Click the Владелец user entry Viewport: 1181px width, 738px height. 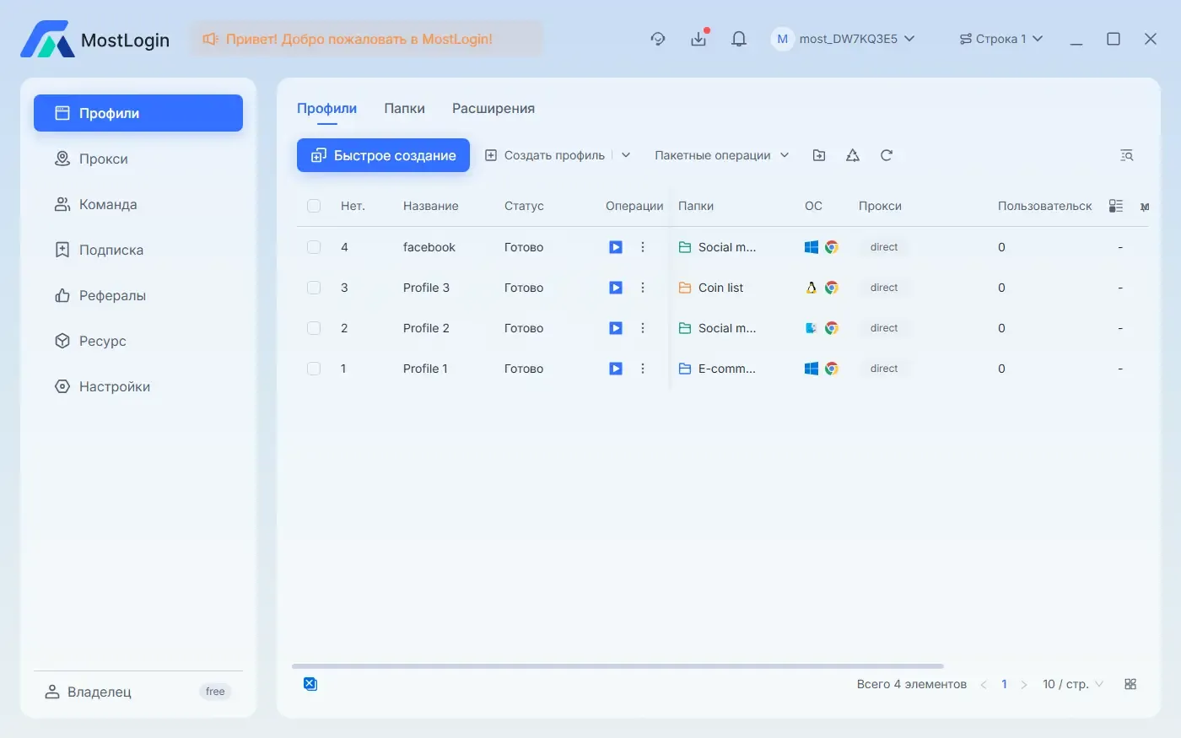click(89, 692)
